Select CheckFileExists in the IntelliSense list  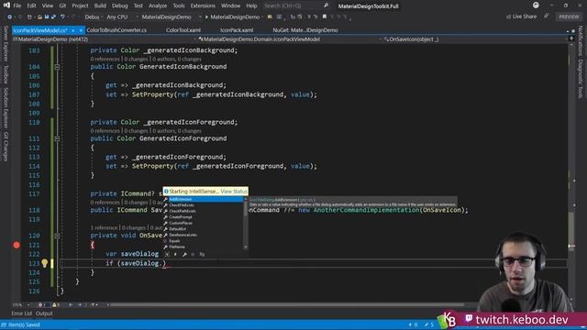point(203,205)
